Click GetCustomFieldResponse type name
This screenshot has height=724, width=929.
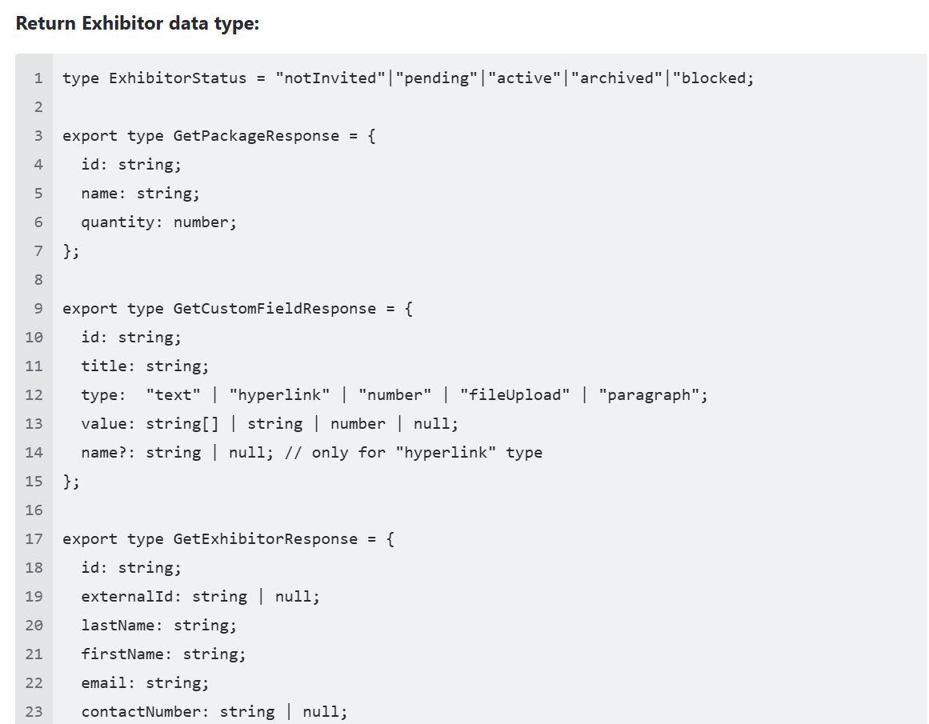coord(274,309)
